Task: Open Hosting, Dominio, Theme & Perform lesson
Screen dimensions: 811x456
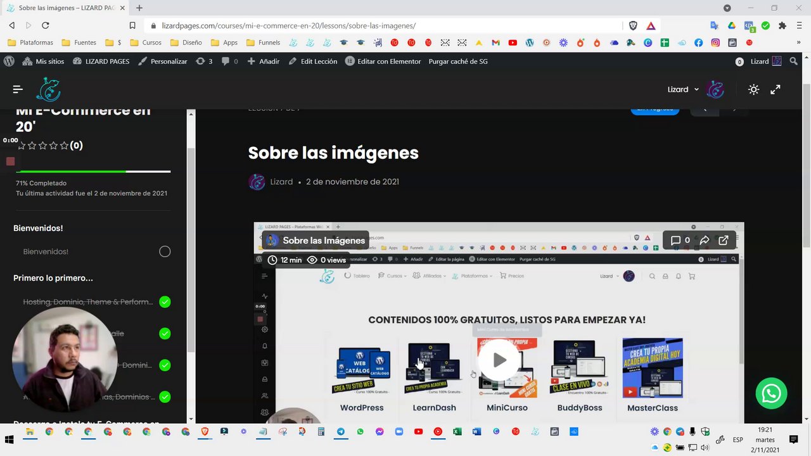Action: [x=88, y=301]
